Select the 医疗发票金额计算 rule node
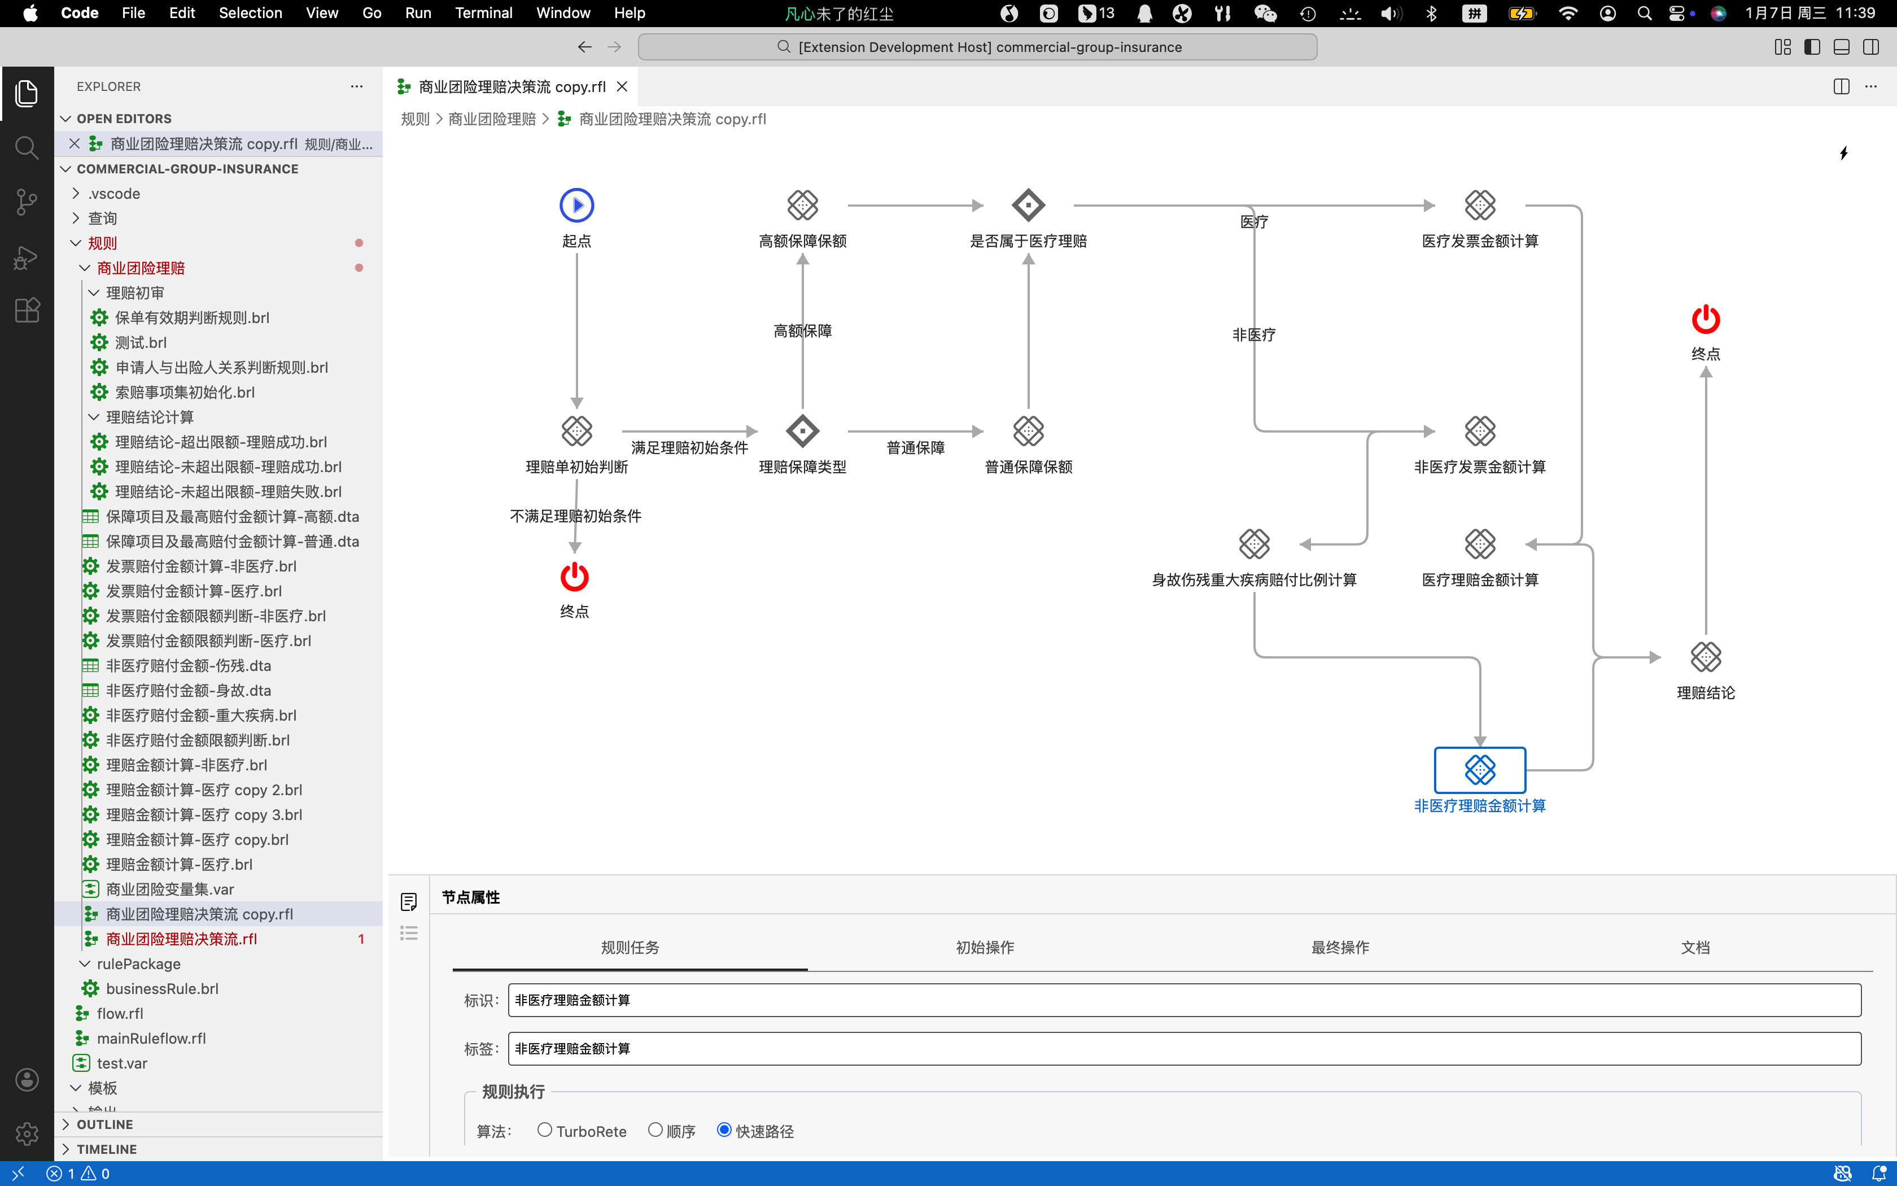This screenshot has height=1186, width=1897. [x=1479, y=206]
